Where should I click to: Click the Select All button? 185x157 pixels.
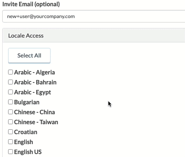click(29, 56)
